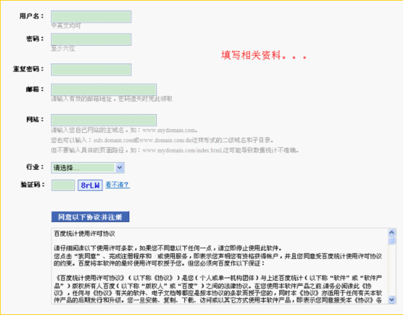Image resolution: width=403 pixels, height=315 pixels.
Task: Click the 用户名 field label
Action: [32, 15]
